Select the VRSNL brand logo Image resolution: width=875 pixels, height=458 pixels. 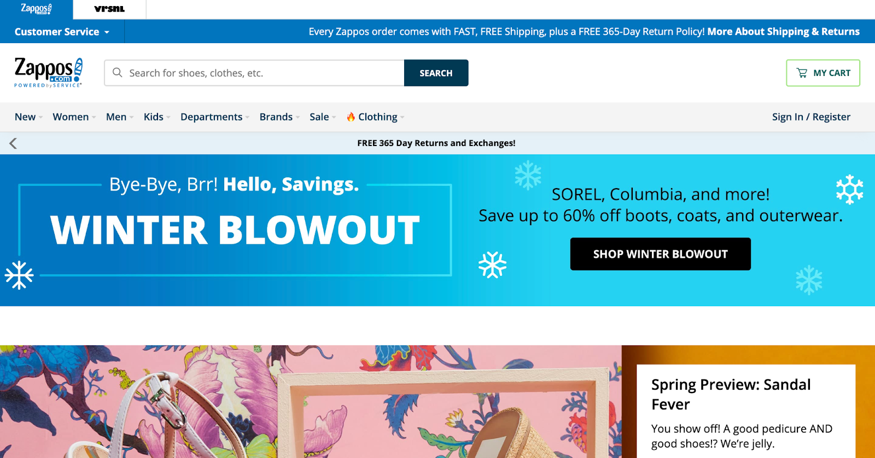(108, 9)
